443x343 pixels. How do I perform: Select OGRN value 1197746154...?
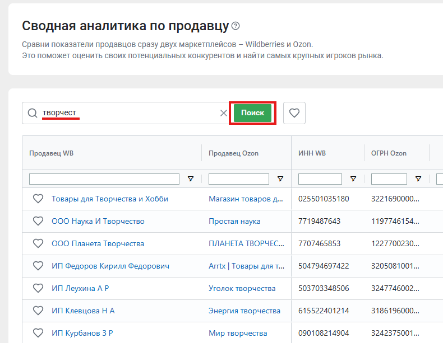[395, 221]
